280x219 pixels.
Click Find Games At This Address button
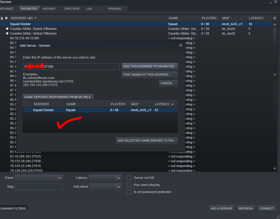click(150, 75)
